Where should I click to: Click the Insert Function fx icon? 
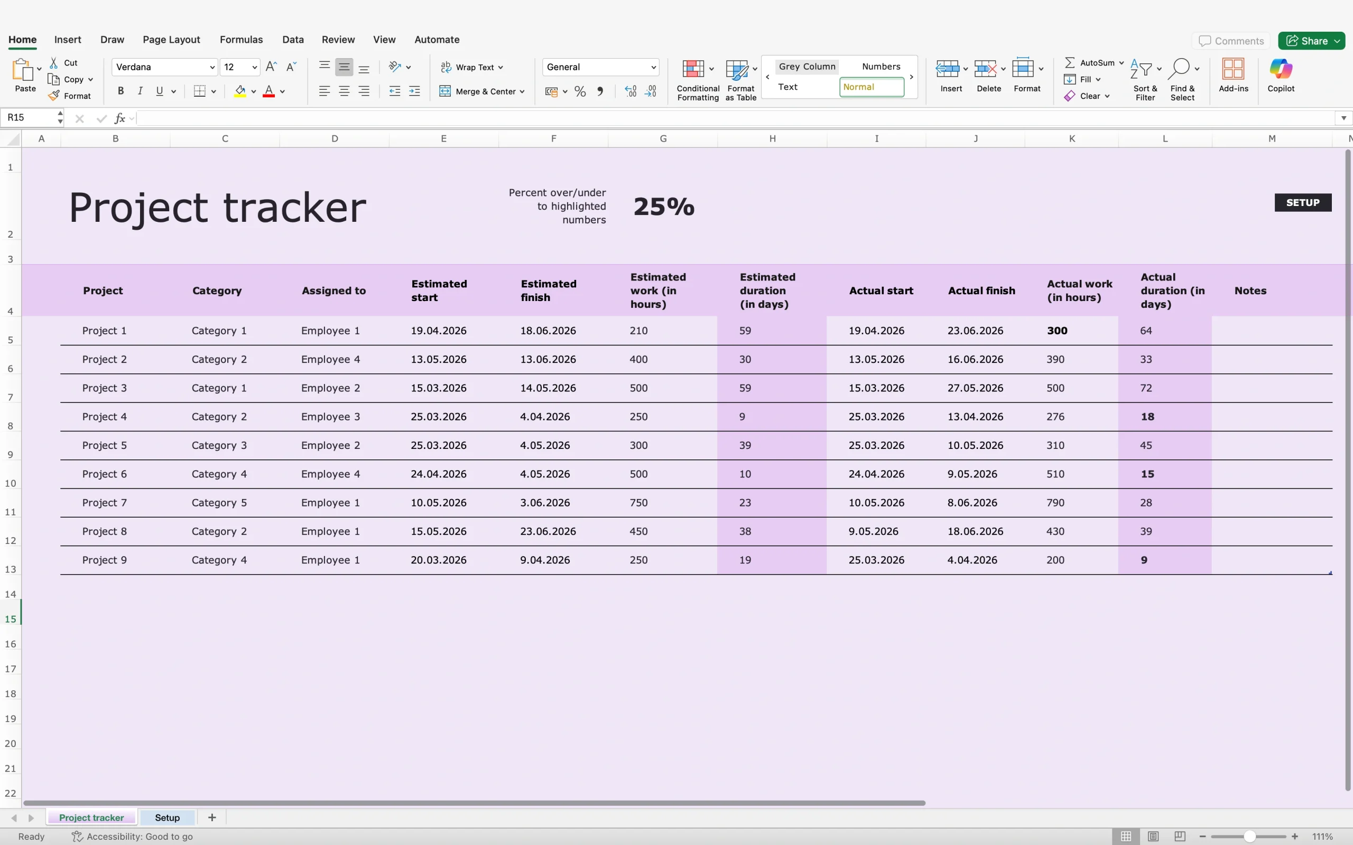click(x=119, y=118)
